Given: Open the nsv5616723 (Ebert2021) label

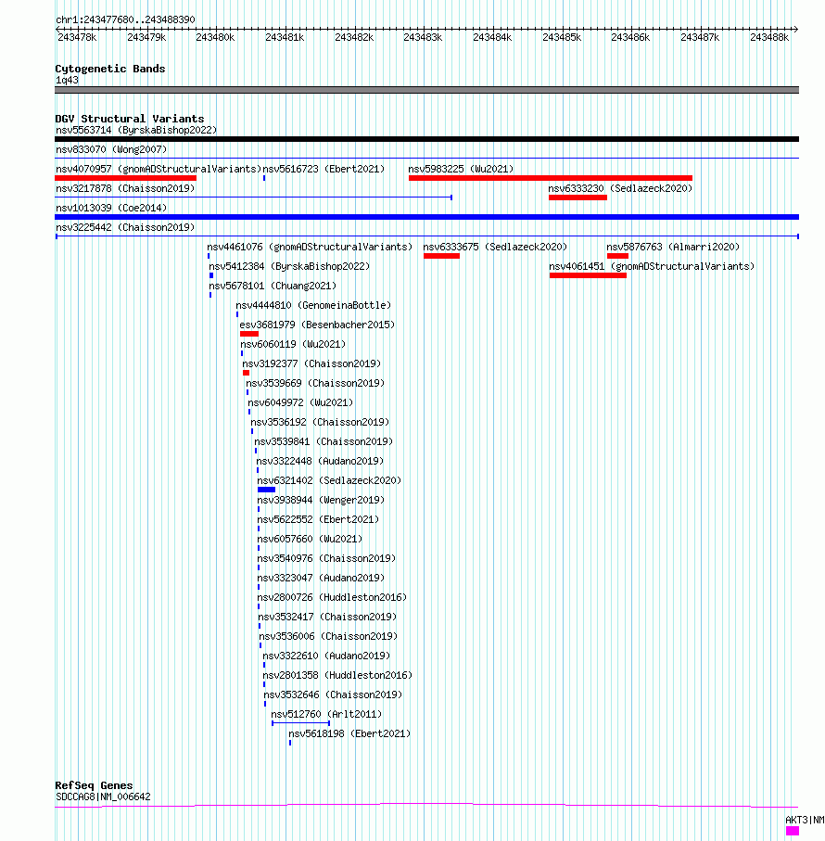Looking at the screenshot, I should (x=324, y=169).
